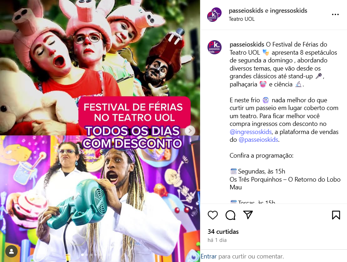The image size is (347, 262).
Task: Click passeioskids bold username in caption
Action: pos(247,44)
